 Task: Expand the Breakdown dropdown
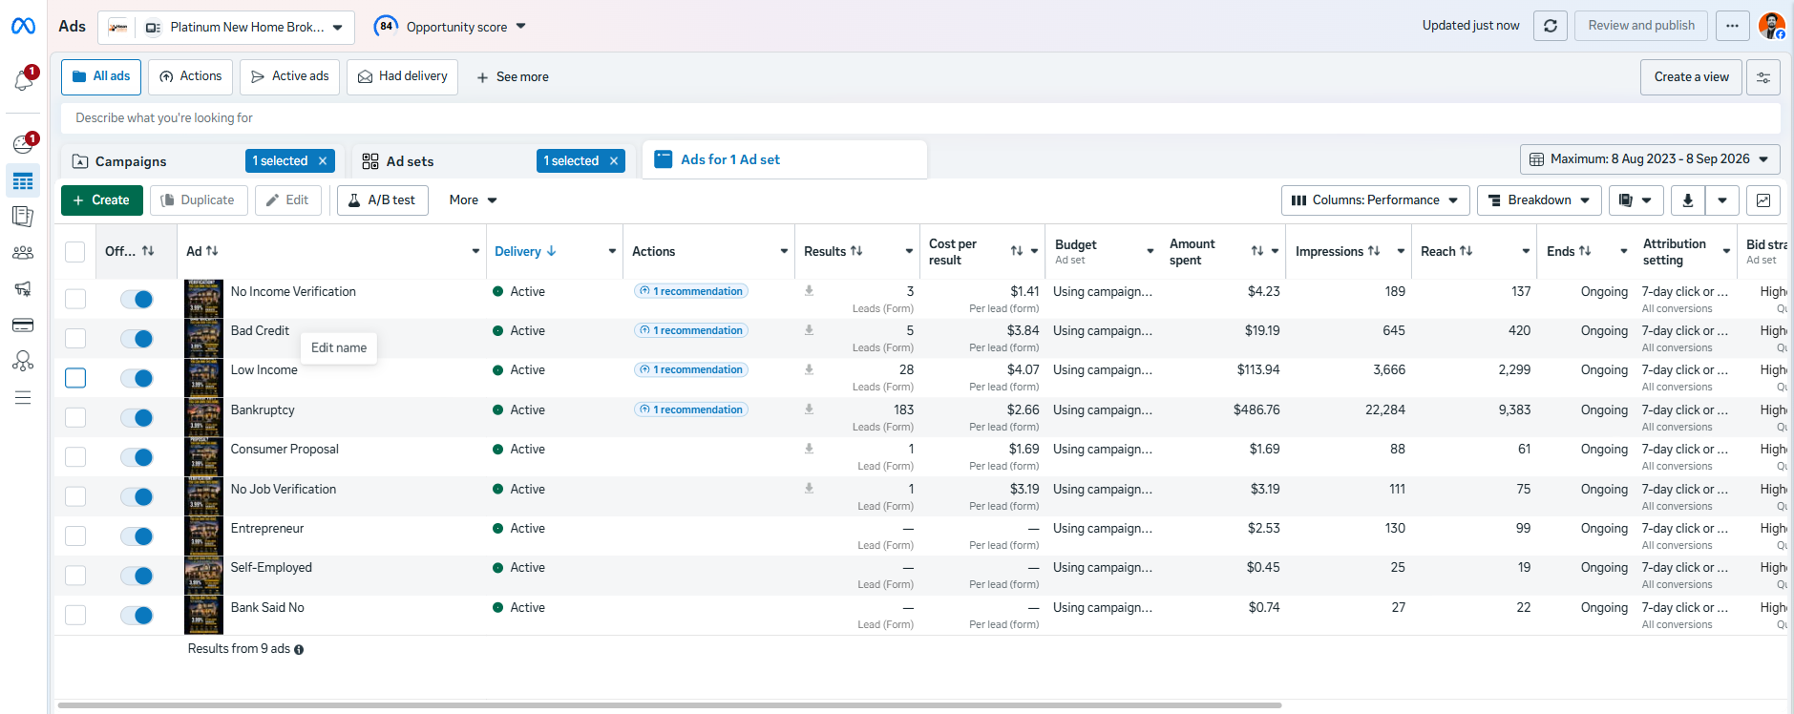(x=1539, y=200)
